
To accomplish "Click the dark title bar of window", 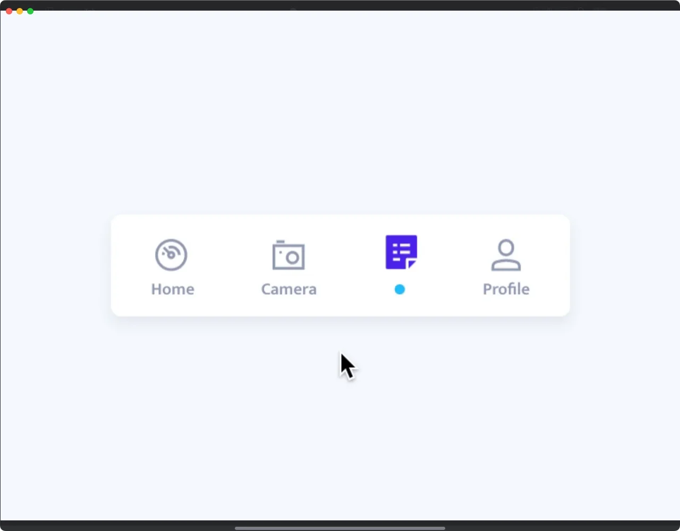I will pos(340,5).
